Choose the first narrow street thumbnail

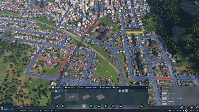(58, 97)
